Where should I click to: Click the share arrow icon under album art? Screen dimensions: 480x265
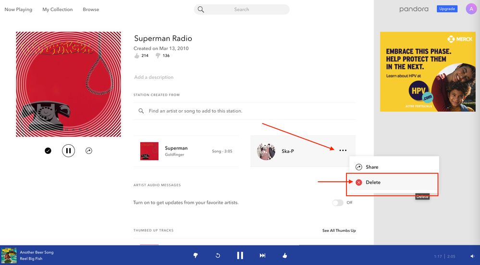pyautogui.click(x=89, y=151)
